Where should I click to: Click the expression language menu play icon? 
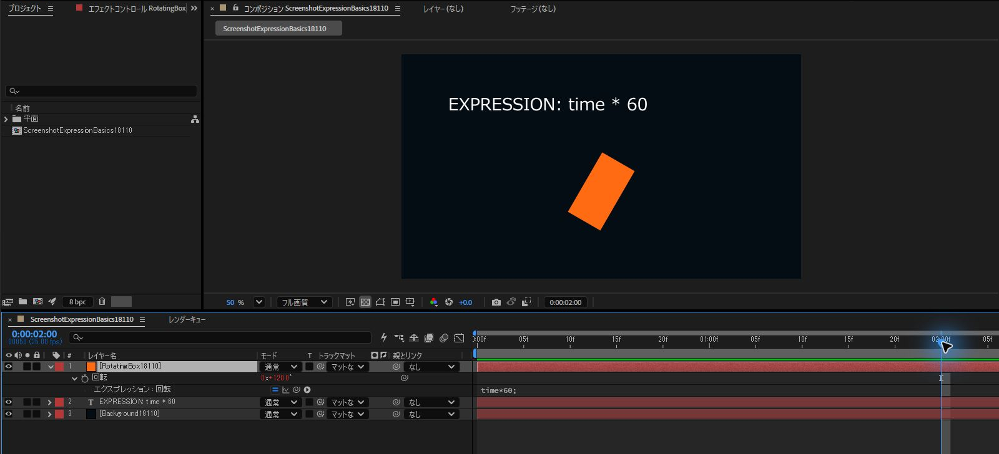[x=307, y=390]
